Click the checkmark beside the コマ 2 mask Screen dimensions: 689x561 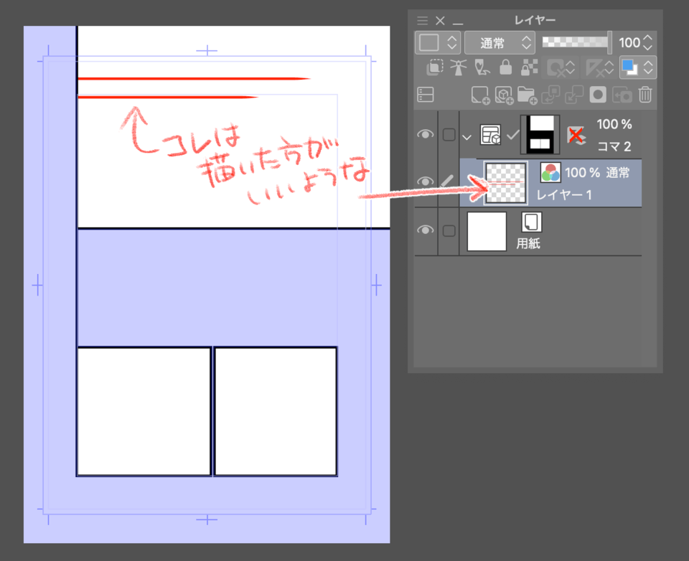pos(512,136)
